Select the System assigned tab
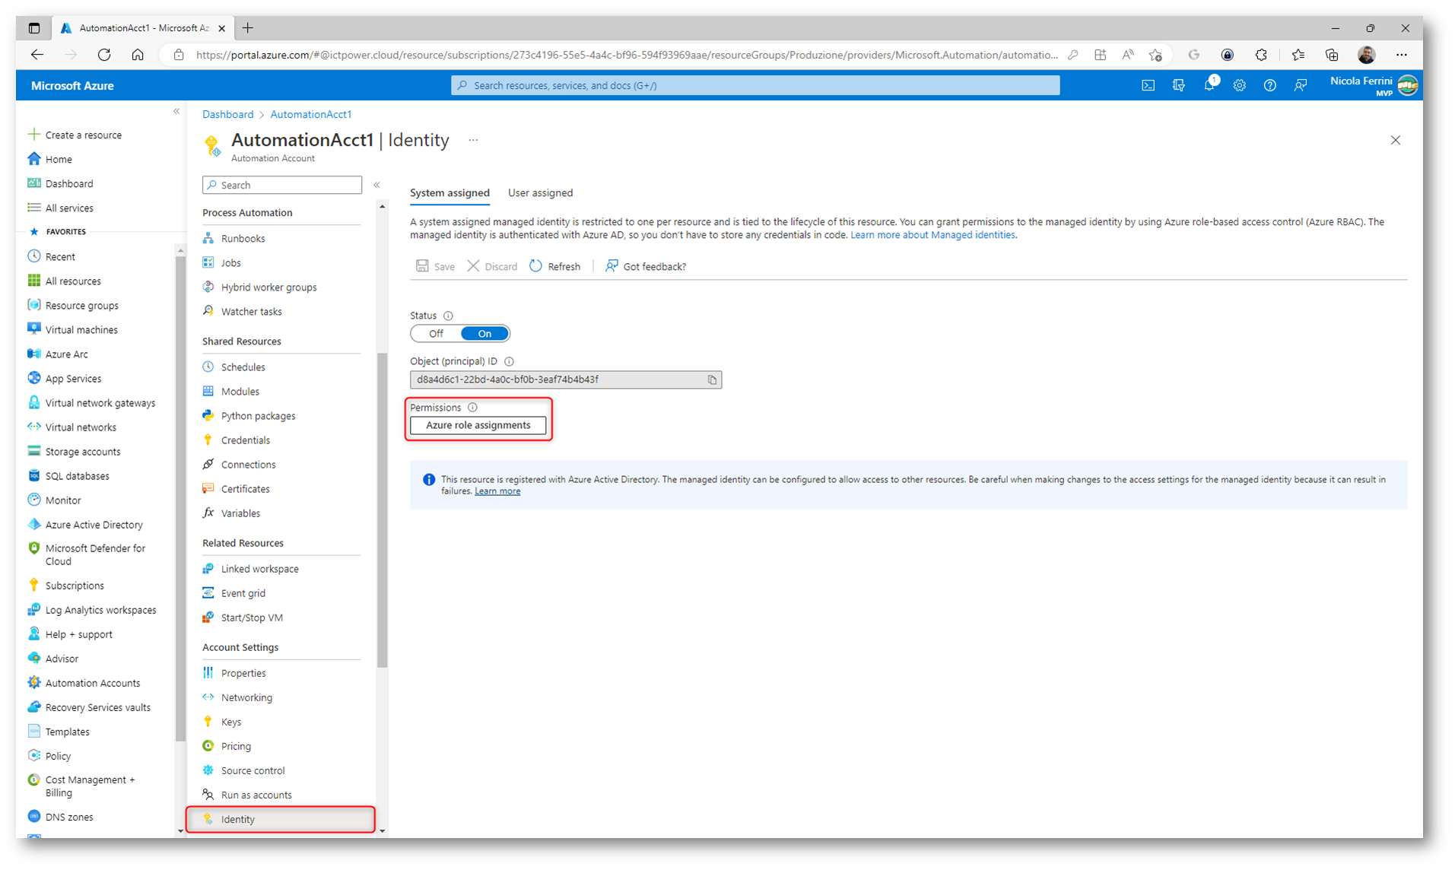The width and height of the screenshot is (1455, 870). (450, 193)
